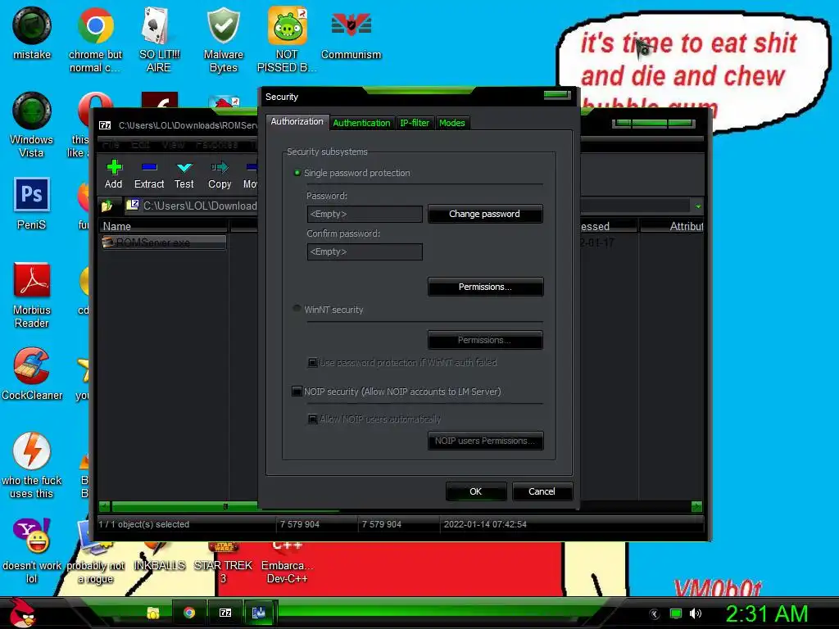Click the 7z taskbar button

(x=225, y=613)
